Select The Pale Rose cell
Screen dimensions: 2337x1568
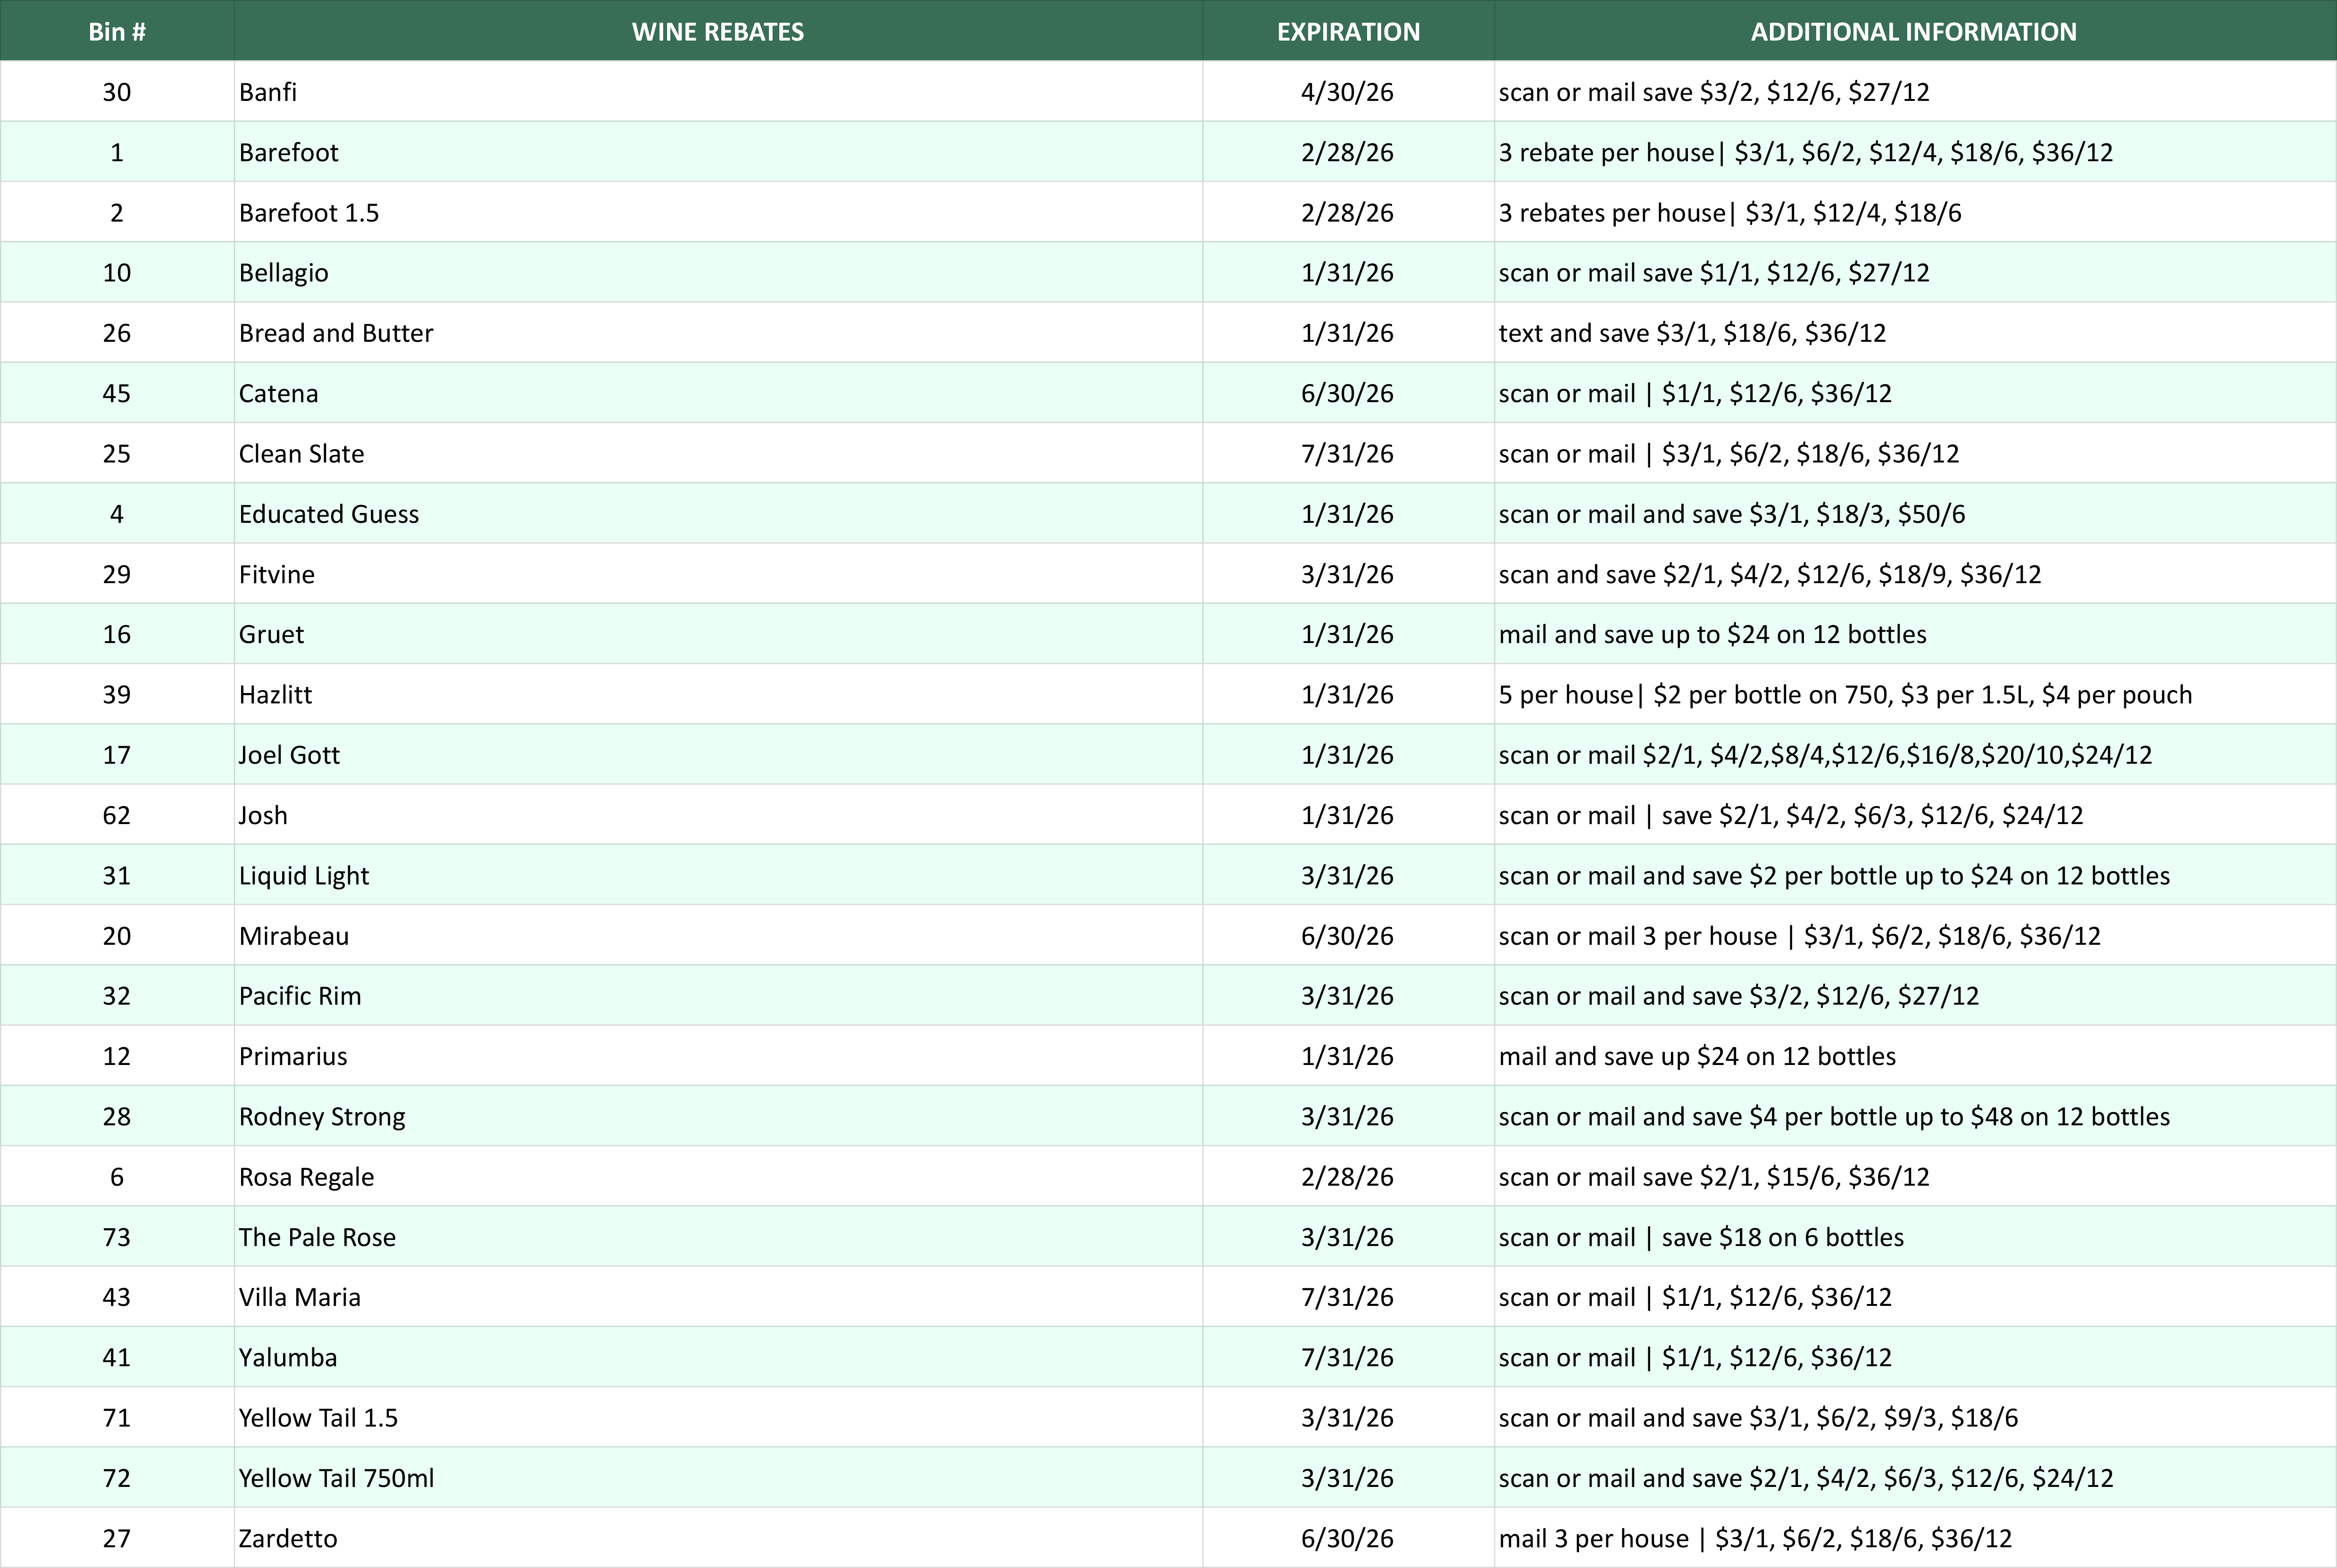(317, 1237)
